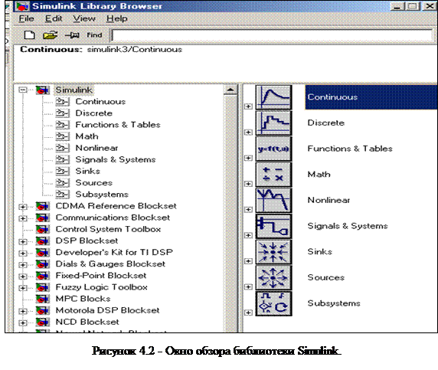The height and width of the screenshot is (370, 438).
Task: Select the Control System Toolbox label
Action: pyautogui.click(x=108, y=229)
